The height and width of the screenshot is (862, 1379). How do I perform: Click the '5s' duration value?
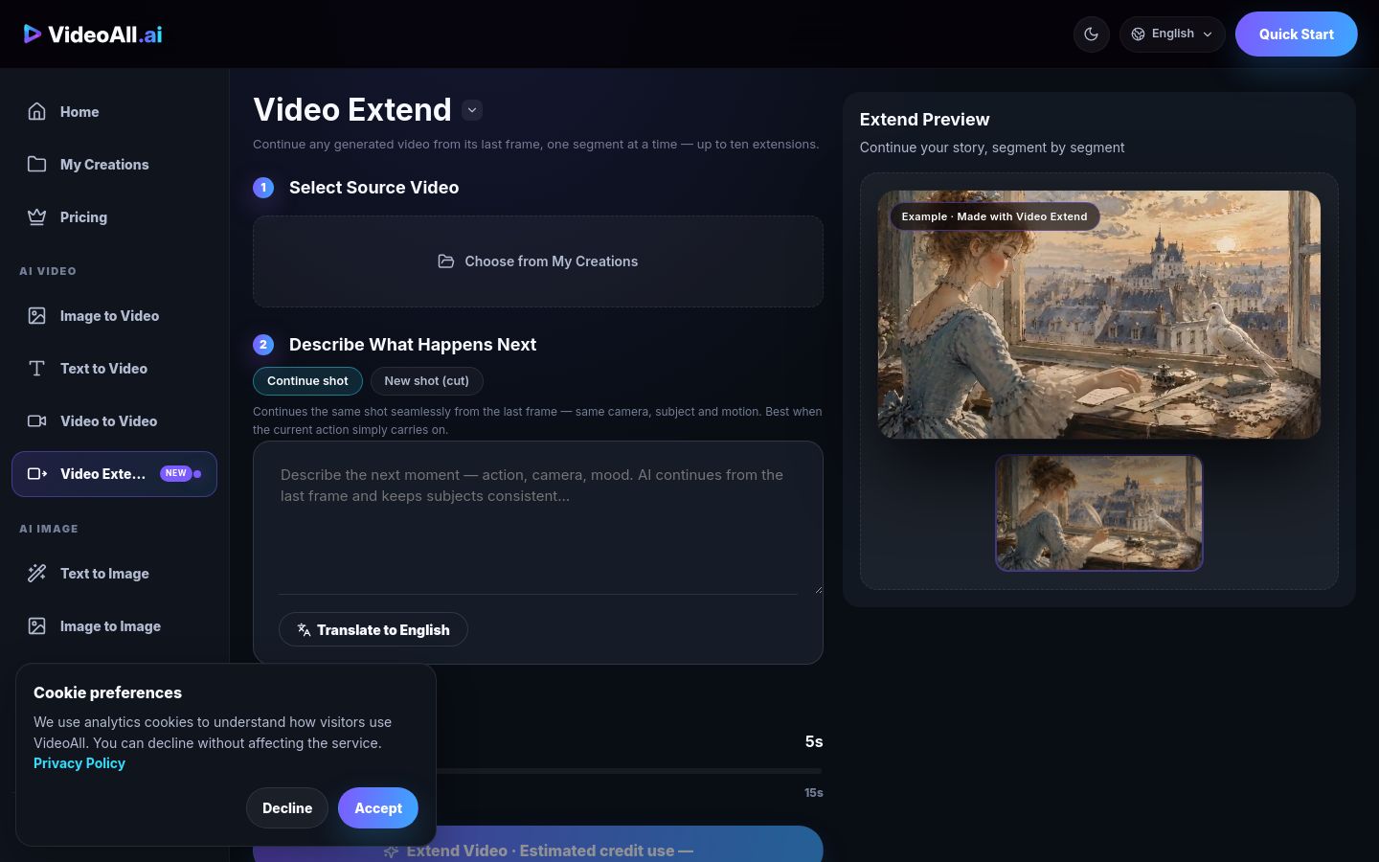tap(814, 741)
